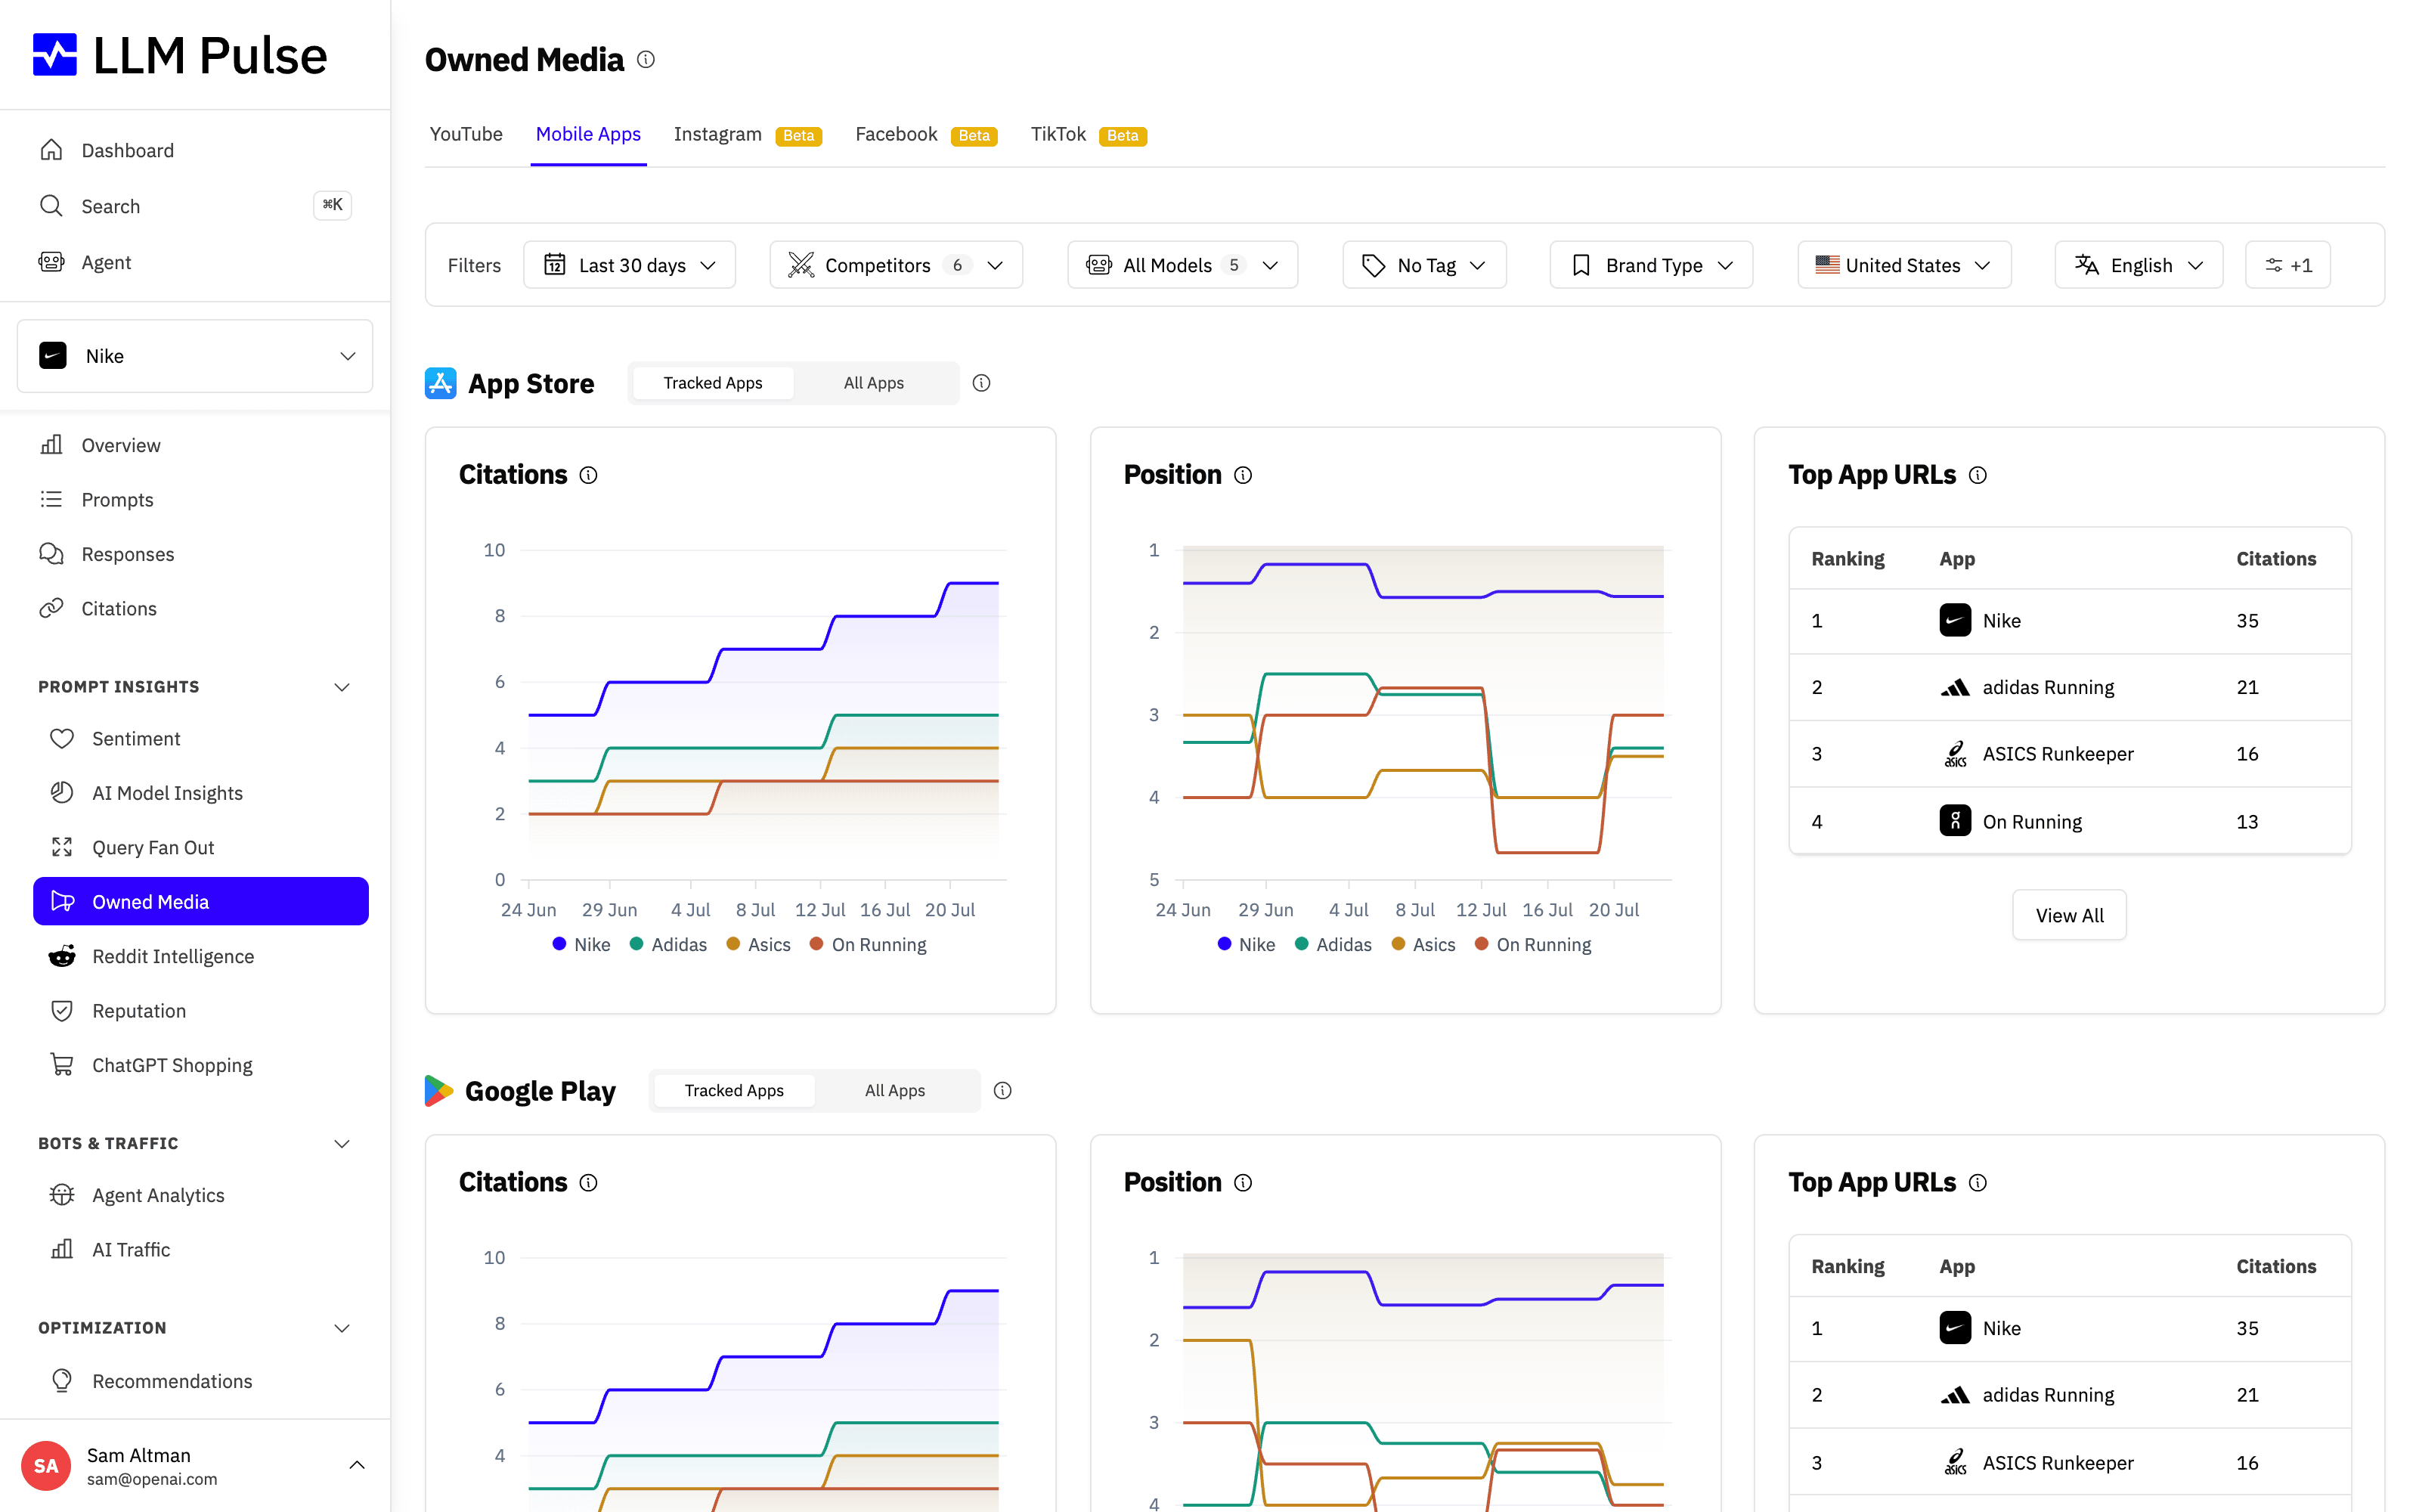Screen dimensions: 2419x1512
Task: Open Prompts list icon
Action: pyautogui.click(x=51, y=499)
